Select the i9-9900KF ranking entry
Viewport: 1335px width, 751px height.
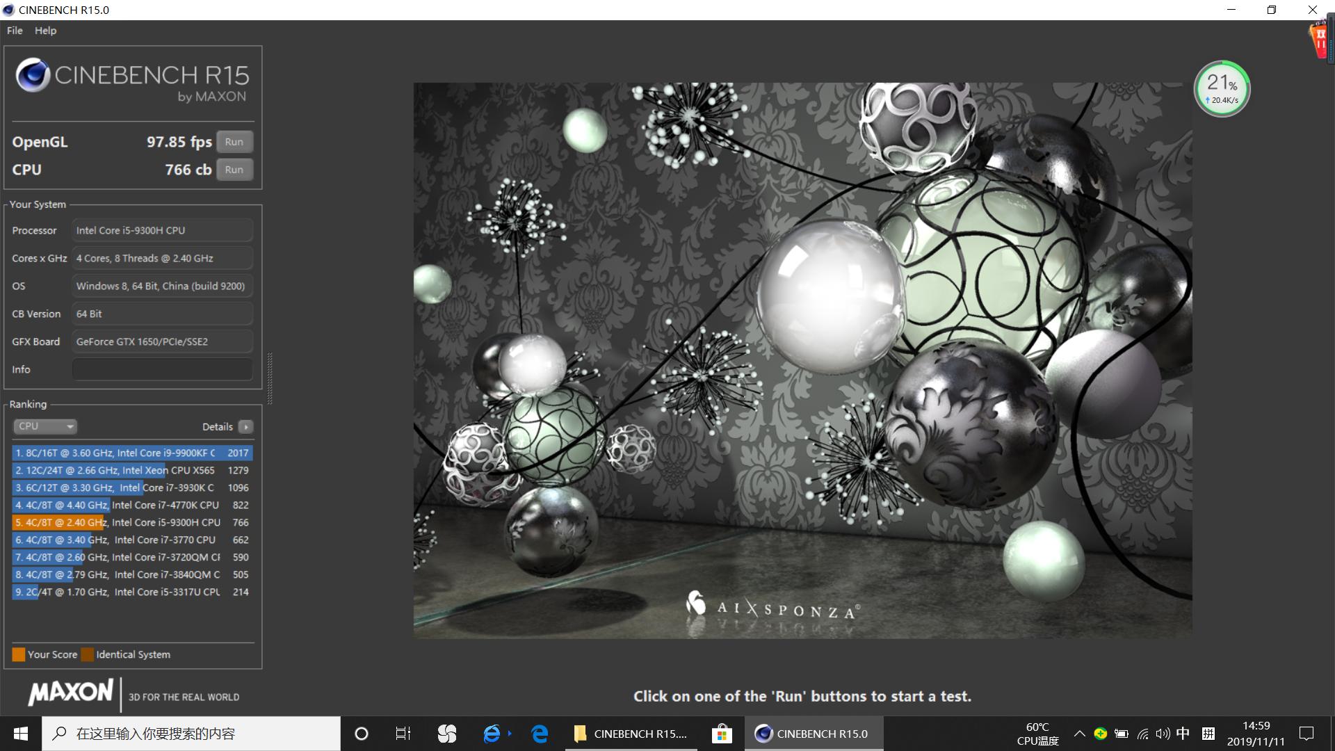pyautogui.click(x=132, y=453)
